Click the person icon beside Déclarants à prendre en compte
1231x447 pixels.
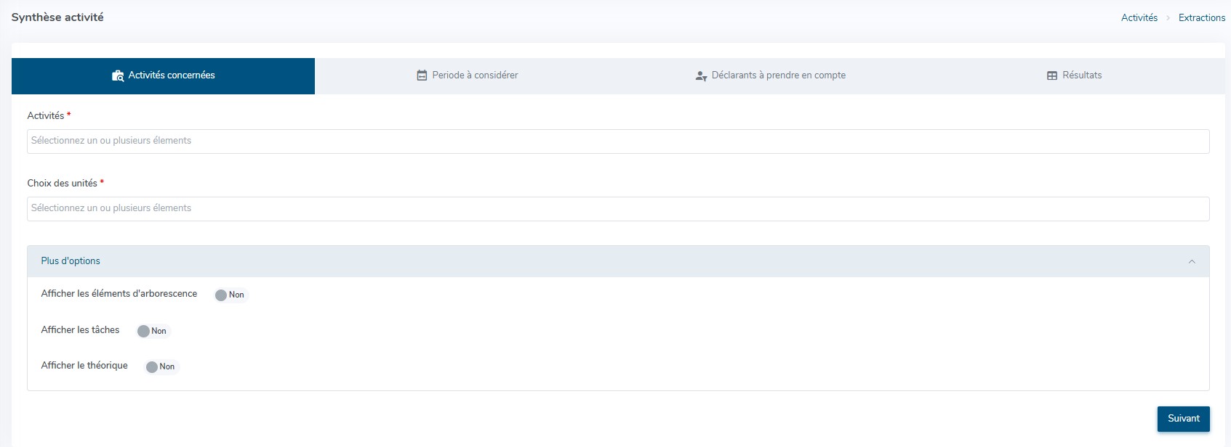point(701,75)
